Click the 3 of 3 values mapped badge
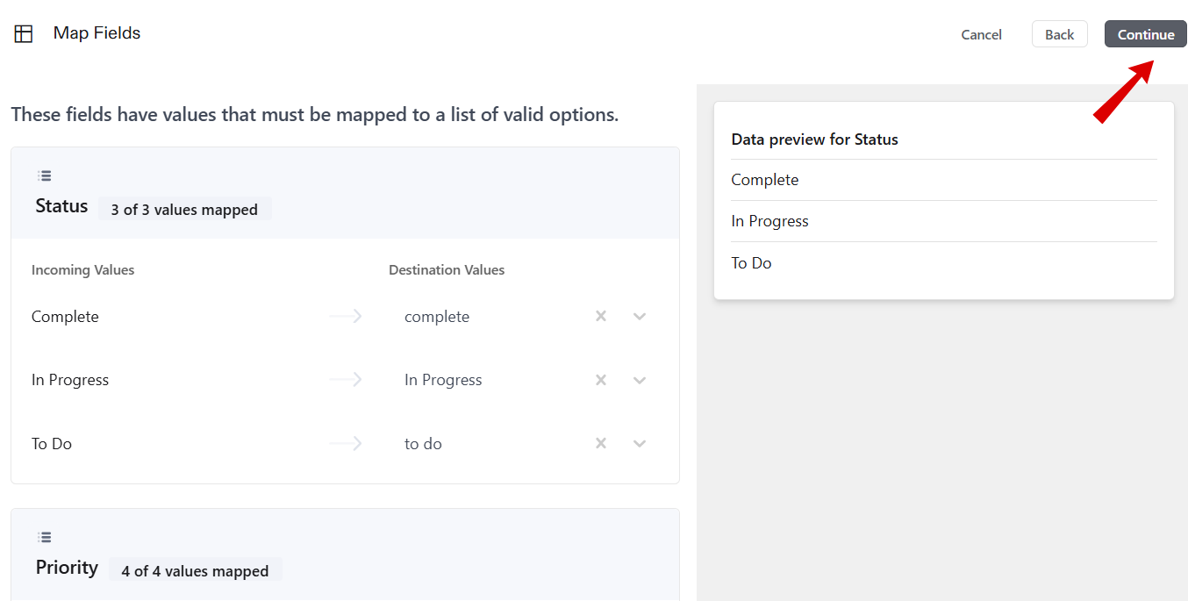1188x601 pixels. tap(185, 209)
